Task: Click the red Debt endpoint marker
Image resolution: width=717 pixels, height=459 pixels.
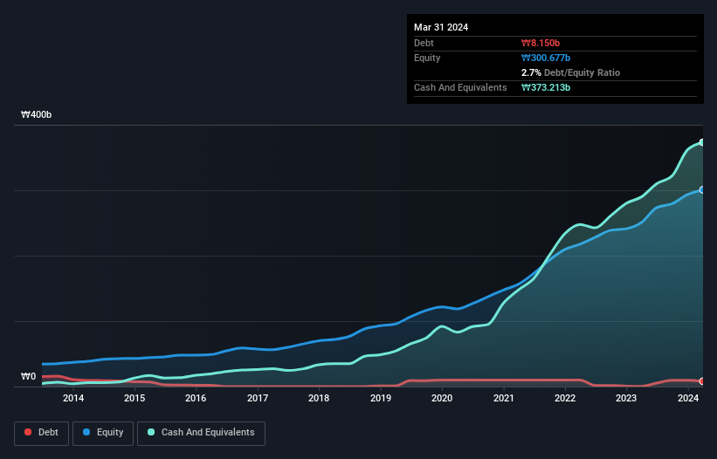Action: [x=702, y=381]
